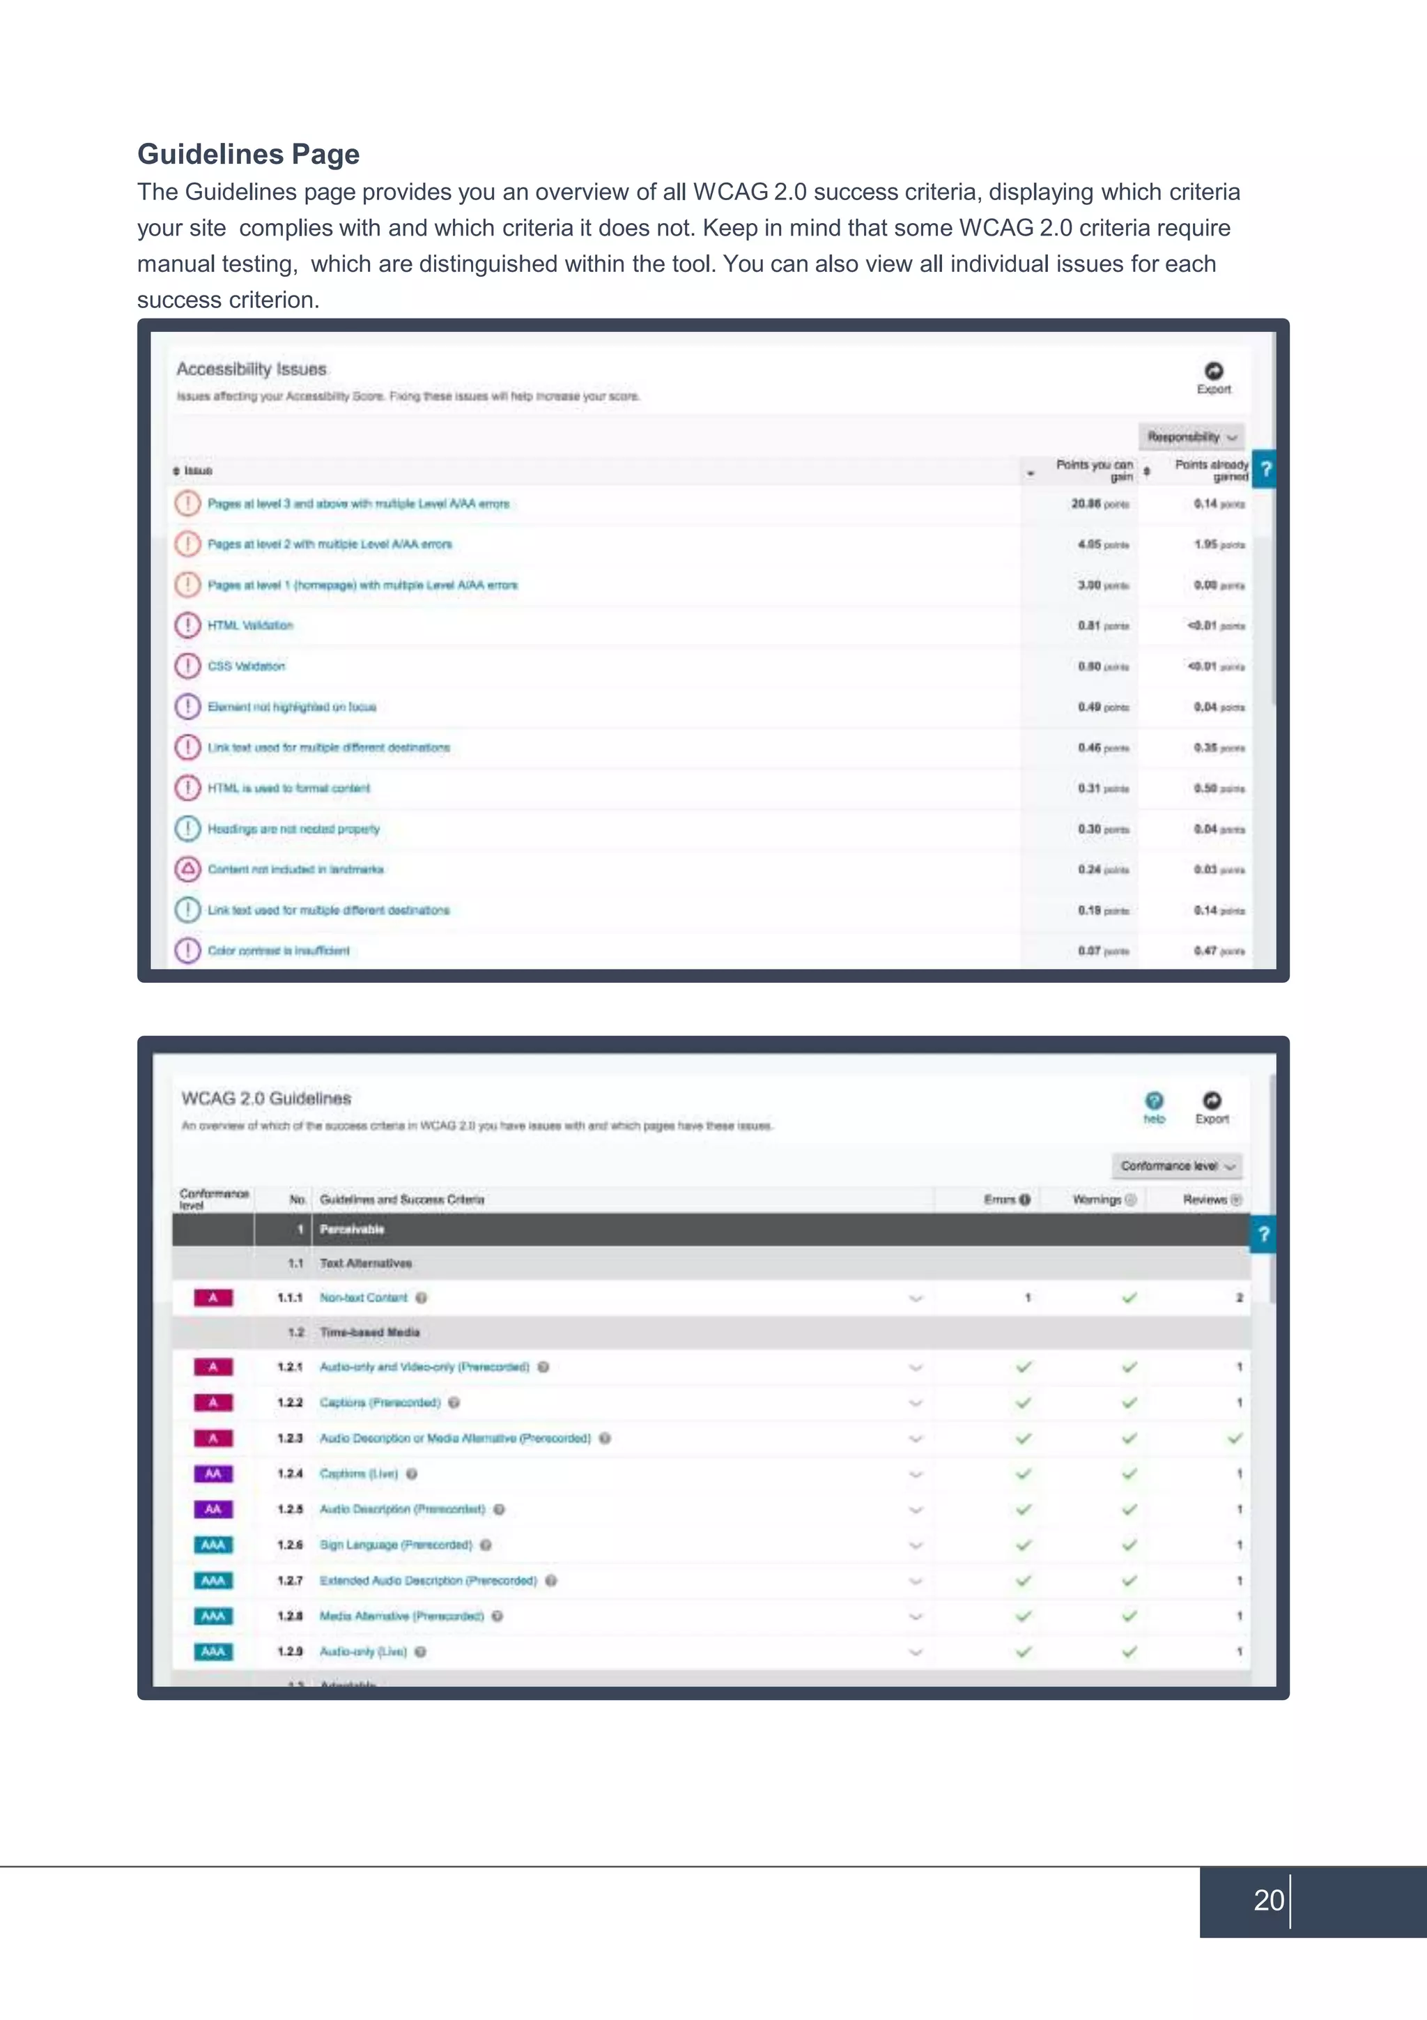Open the Audio Description (Prerecorded) 1.2.5 link
The image size is (1427, 2020).
[x=402, y=1509]
